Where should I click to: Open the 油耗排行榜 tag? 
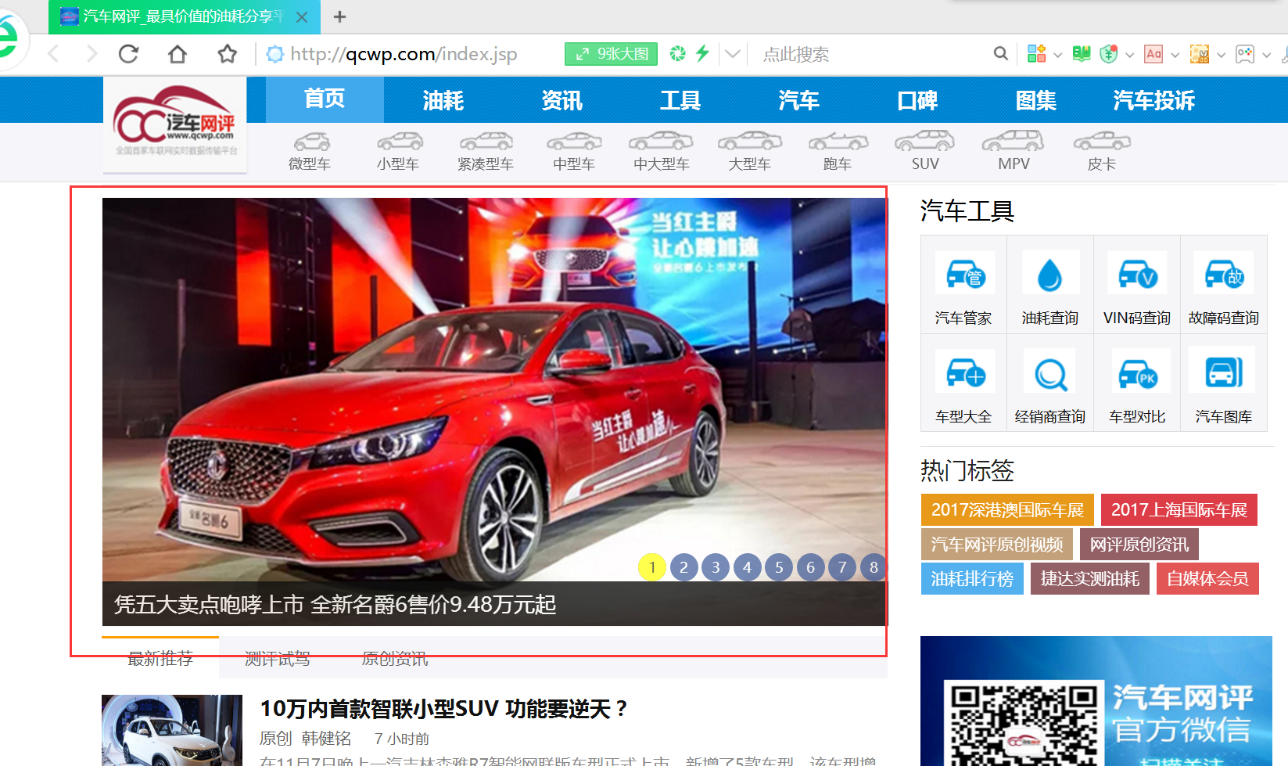pos(972,579)
